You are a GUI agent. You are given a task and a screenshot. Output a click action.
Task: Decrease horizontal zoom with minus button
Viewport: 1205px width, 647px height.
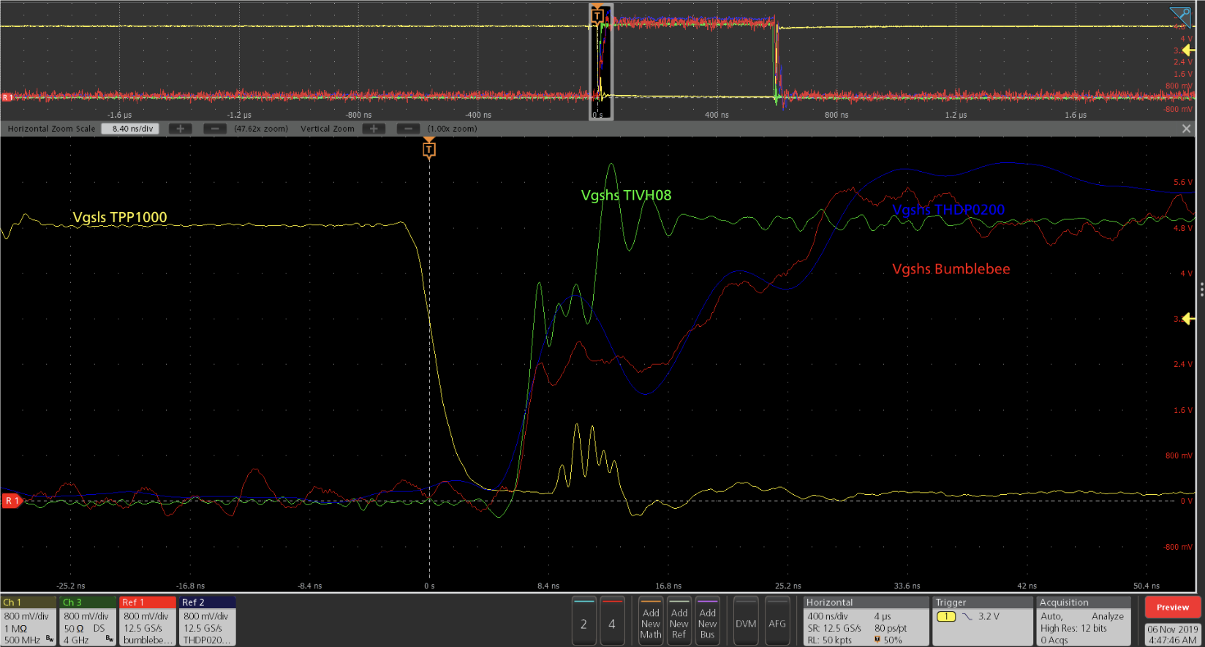point(214,129)
